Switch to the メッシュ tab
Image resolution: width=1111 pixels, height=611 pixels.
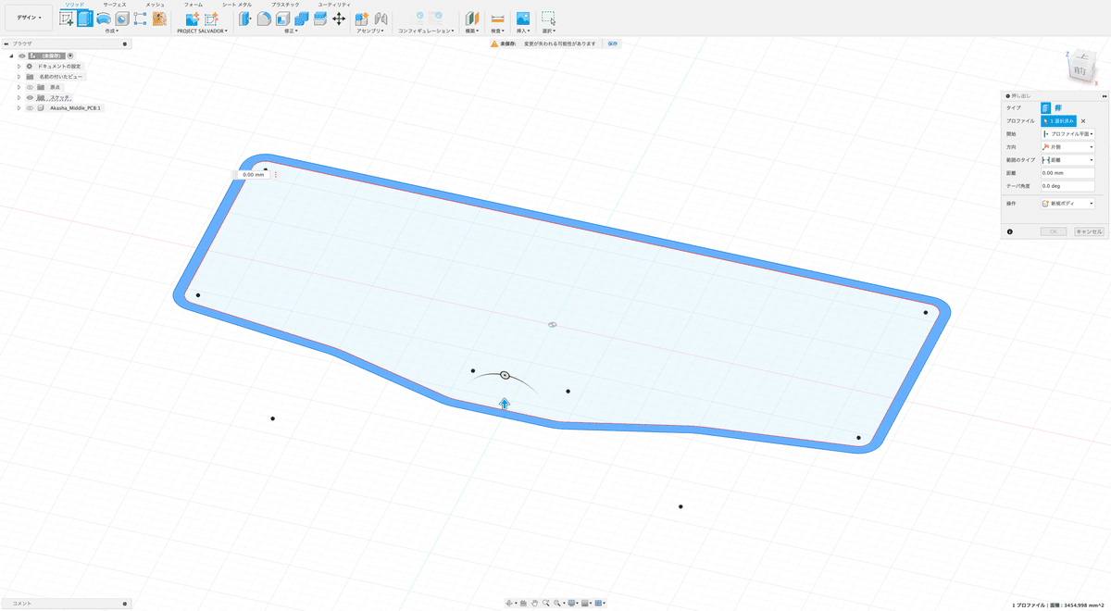pyautogui.click(x=155, y=5)
